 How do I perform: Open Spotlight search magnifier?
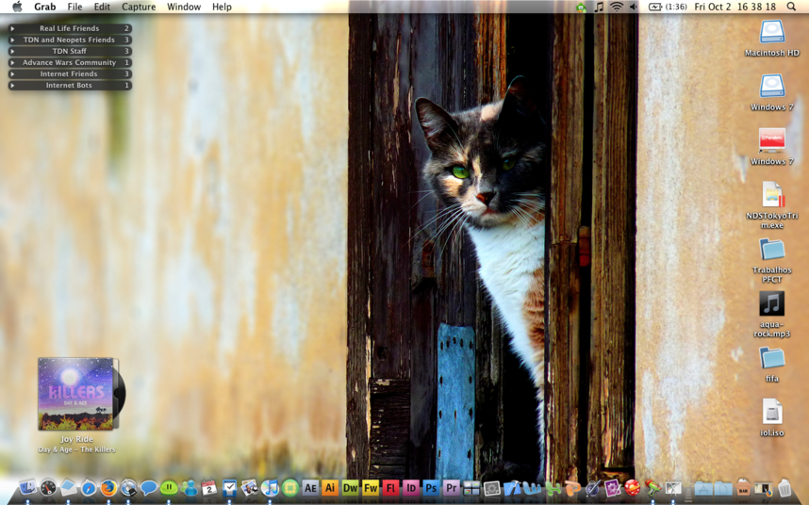pyautogui.click(x=791, y=7)
